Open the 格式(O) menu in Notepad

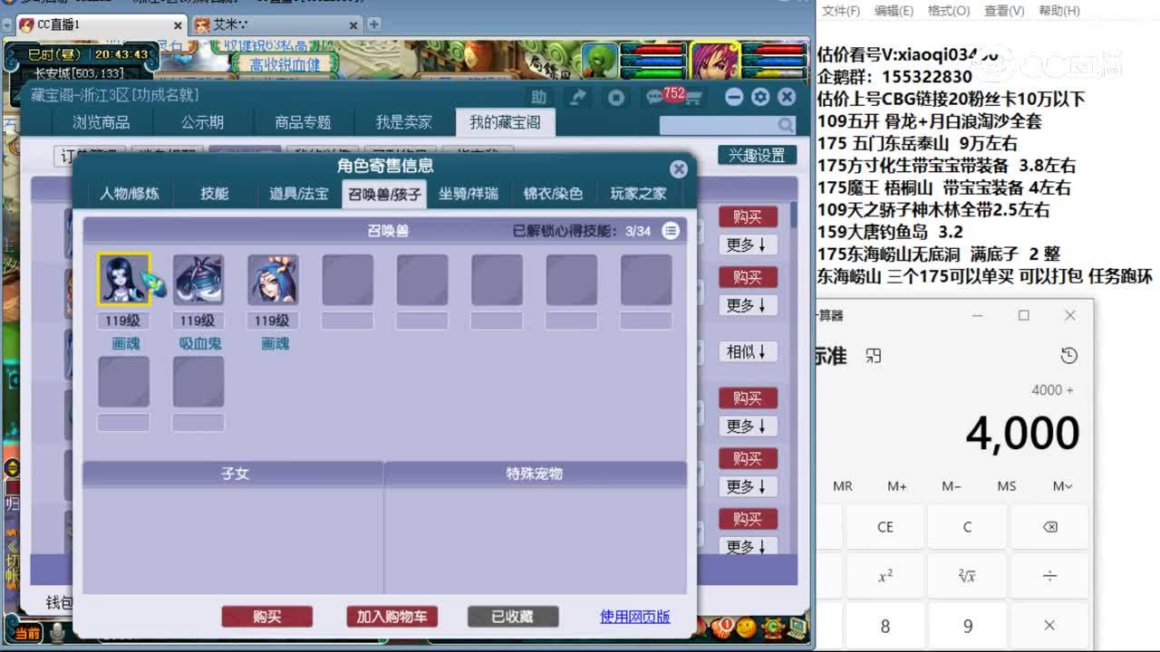click(x=950, y=10)
